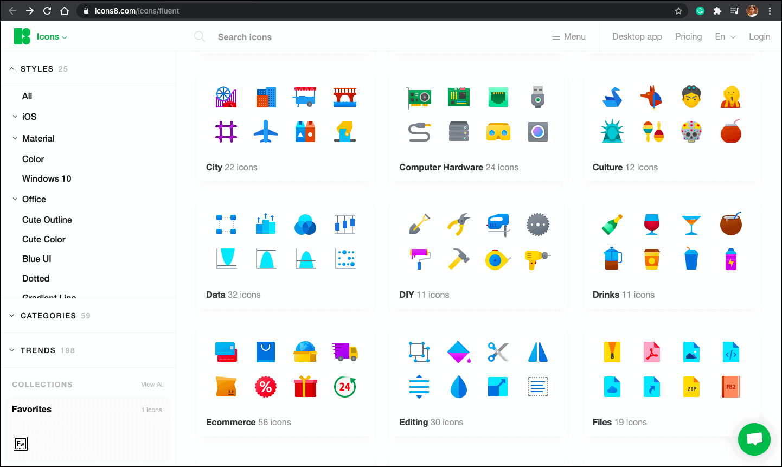Open the Menu in the top bar
Image resolution: width=782 pixels, height=467 pixels.
568,36
